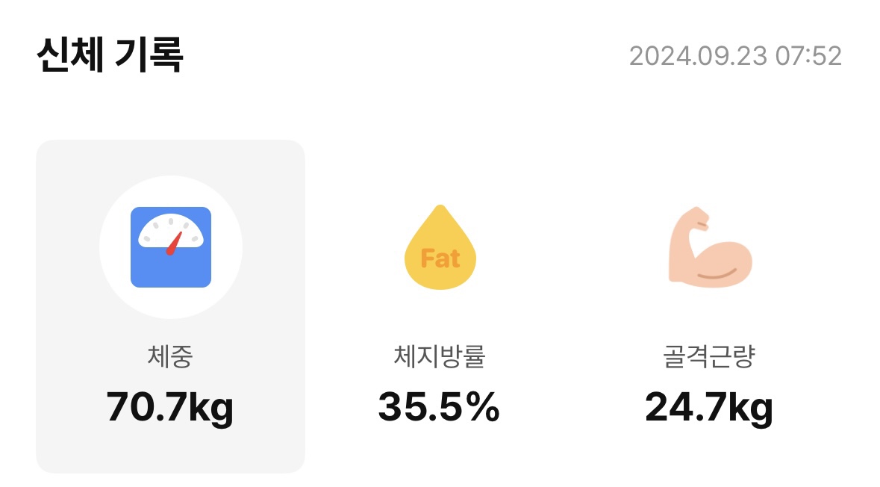Switch to the 골격근량 metric
Image resolution: width=880 pixels, height=487 pixels.
click(x=709, y=356)
